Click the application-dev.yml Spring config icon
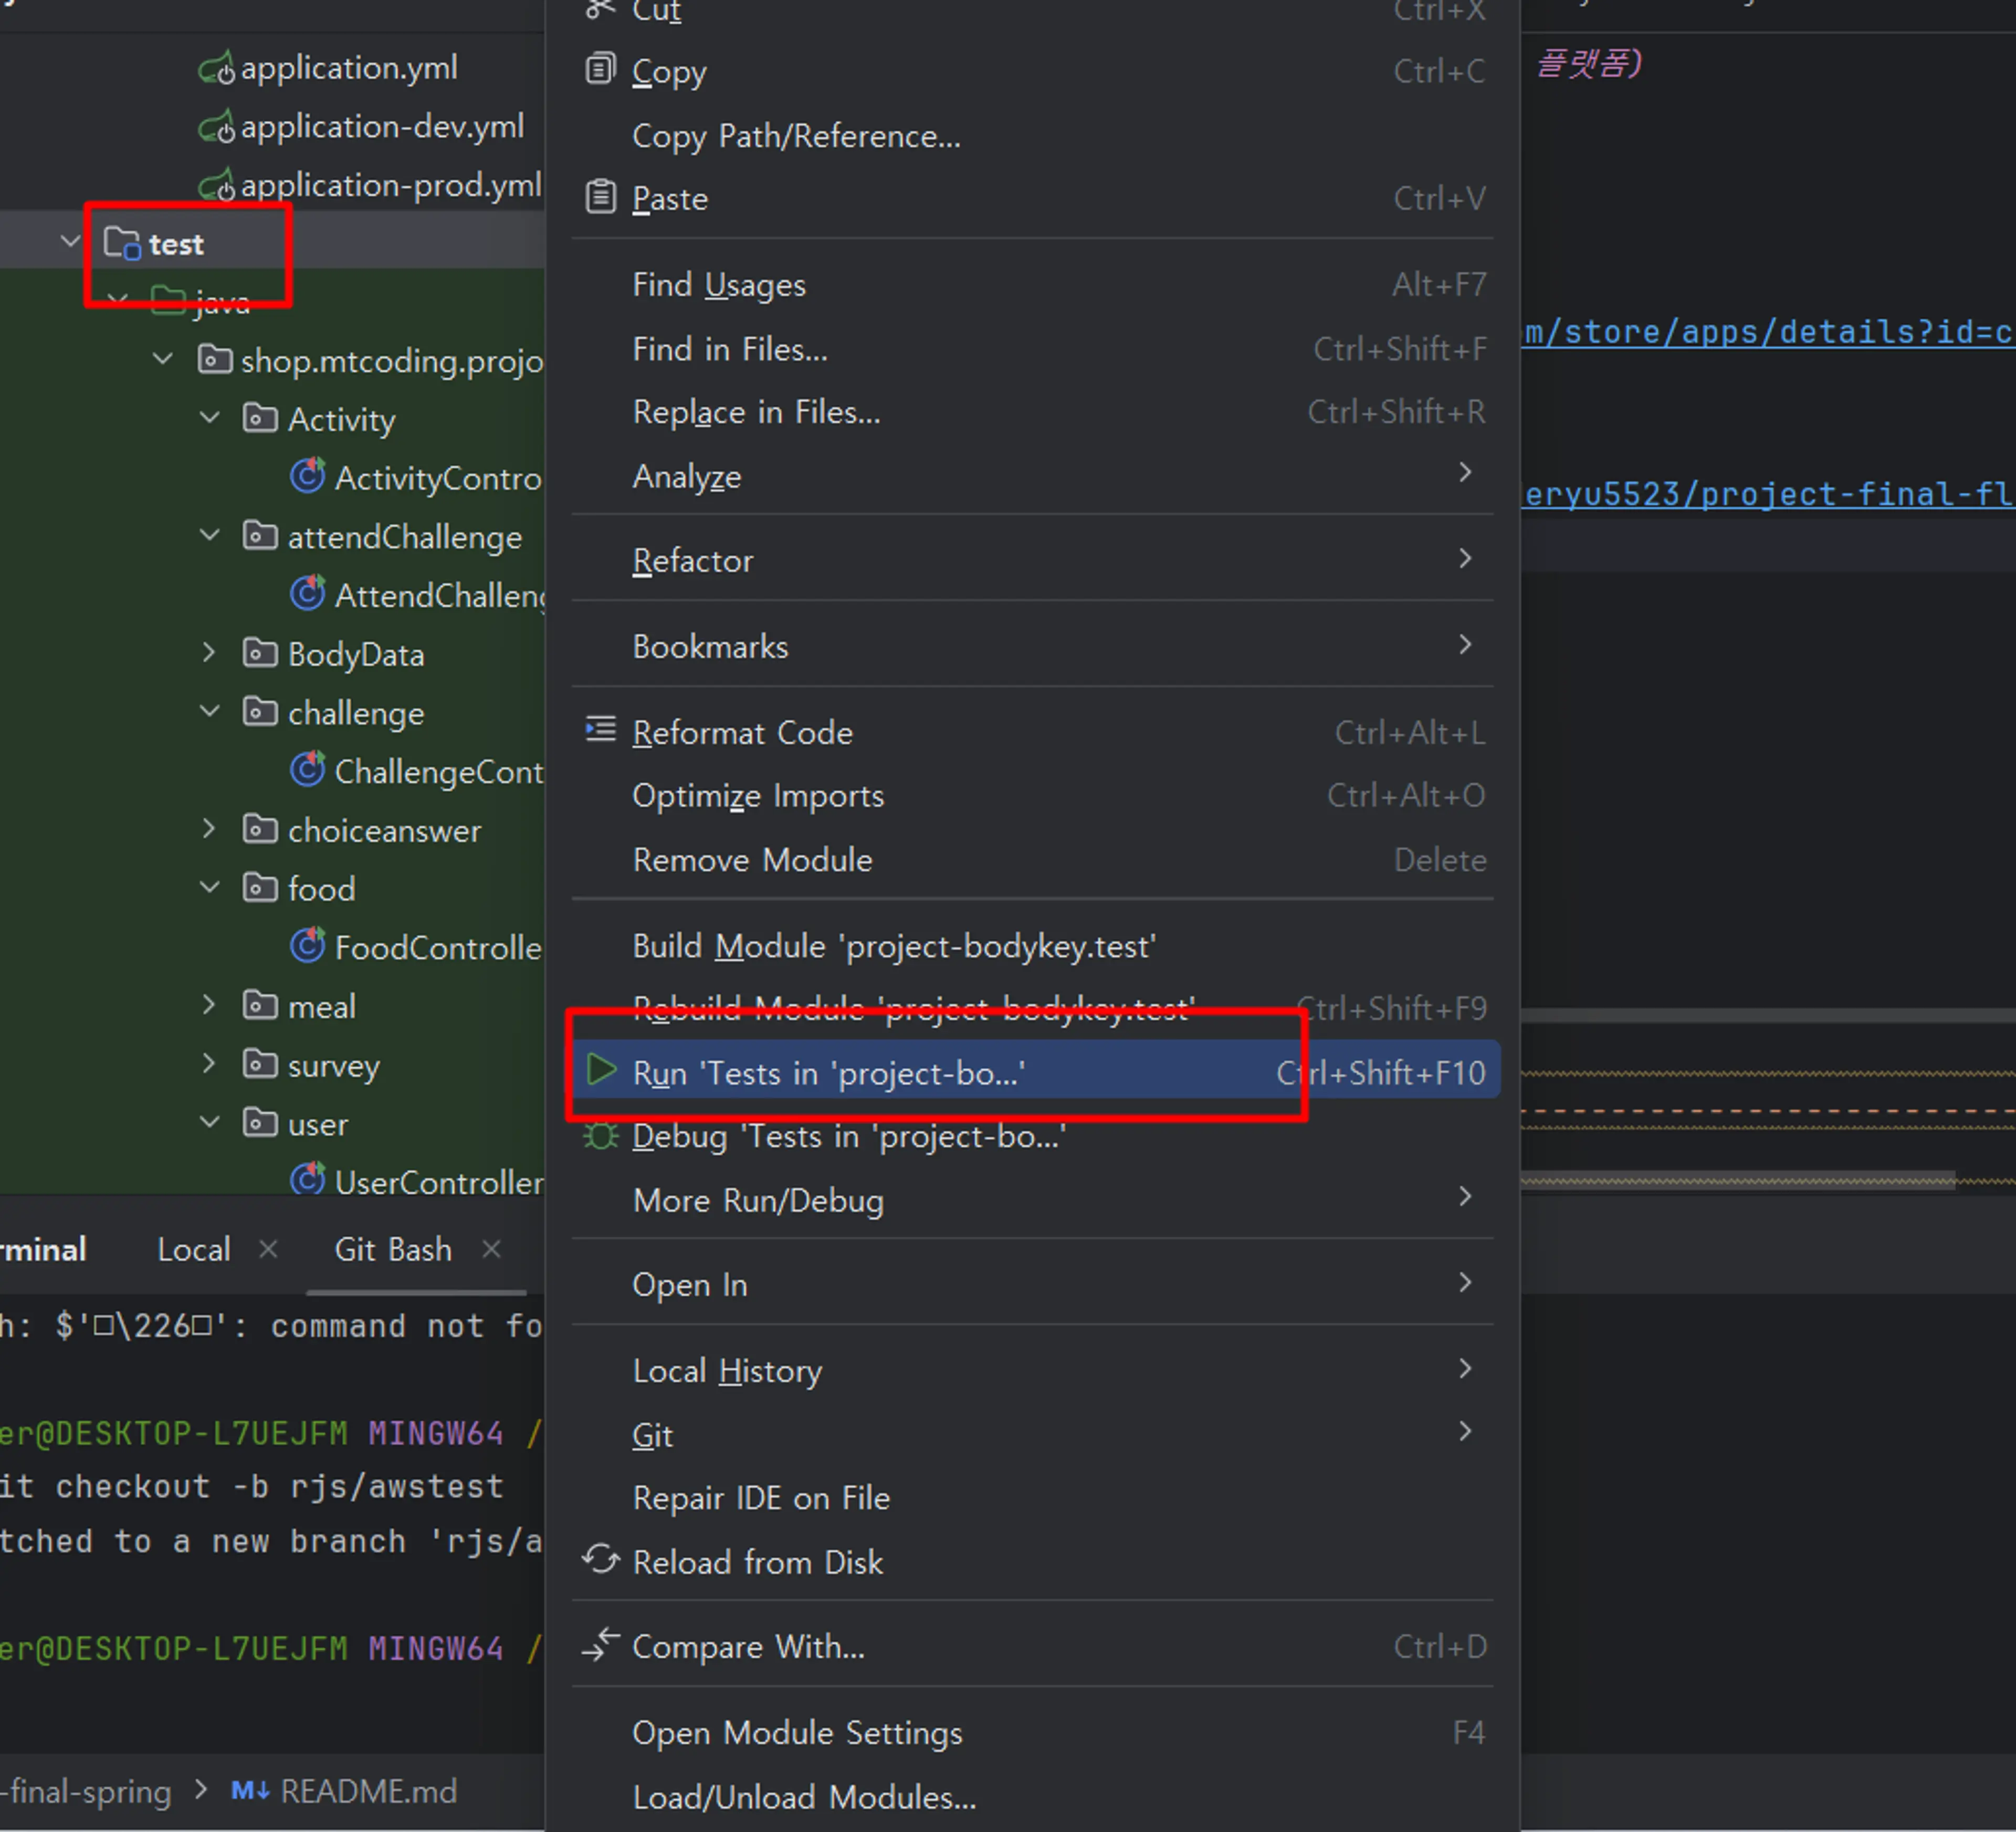 coord(216,127)
